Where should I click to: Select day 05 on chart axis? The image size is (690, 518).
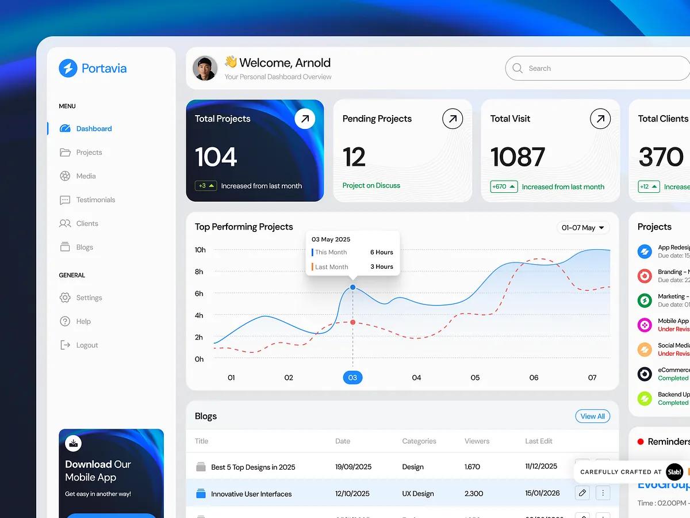pyautogui.click(x=475, y=378)
